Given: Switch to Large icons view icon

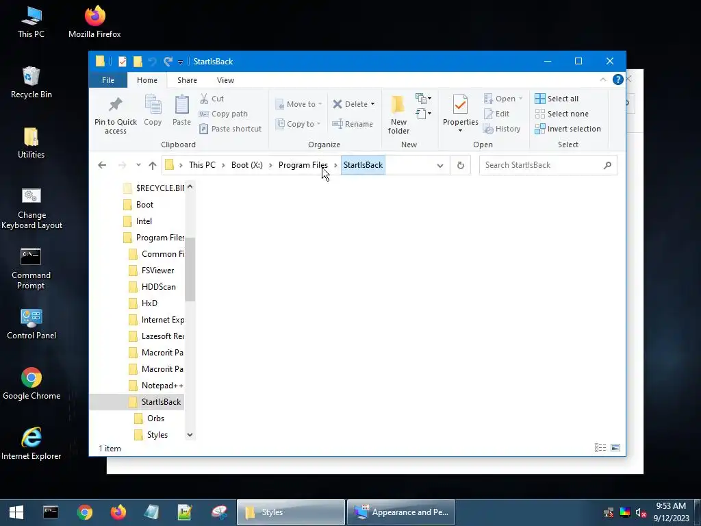Looking at the screenshot, I should [x=615, y=448].
